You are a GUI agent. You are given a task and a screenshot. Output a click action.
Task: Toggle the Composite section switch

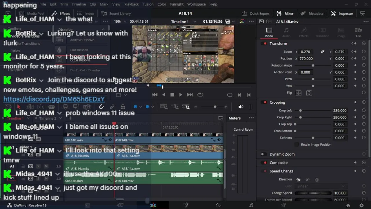(264, 163)
